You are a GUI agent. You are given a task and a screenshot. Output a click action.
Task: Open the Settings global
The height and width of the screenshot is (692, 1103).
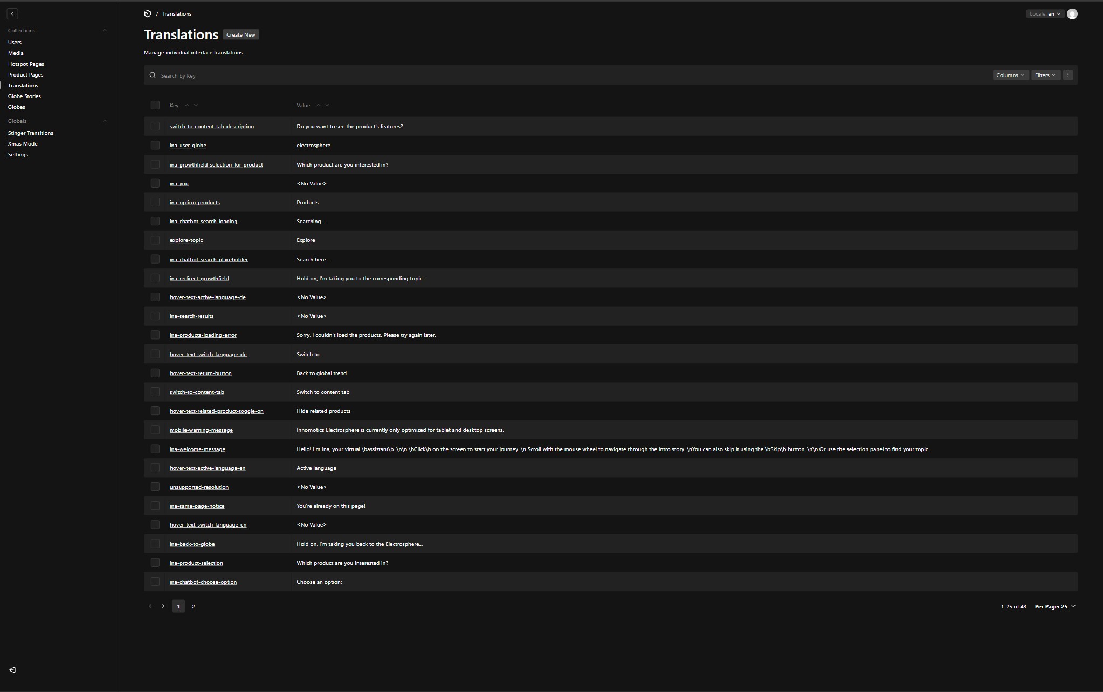click(18, 154)
